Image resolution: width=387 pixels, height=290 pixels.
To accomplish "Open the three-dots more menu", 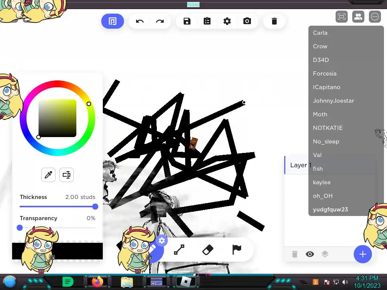I will click(x=375, y=17).
